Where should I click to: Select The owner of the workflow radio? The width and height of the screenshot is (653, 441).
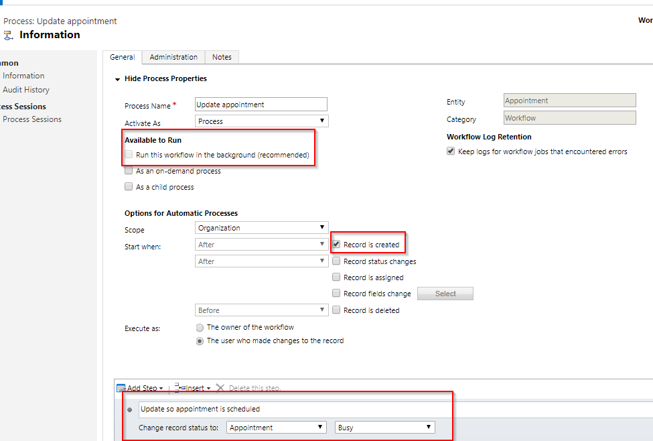tap(200, 328)
